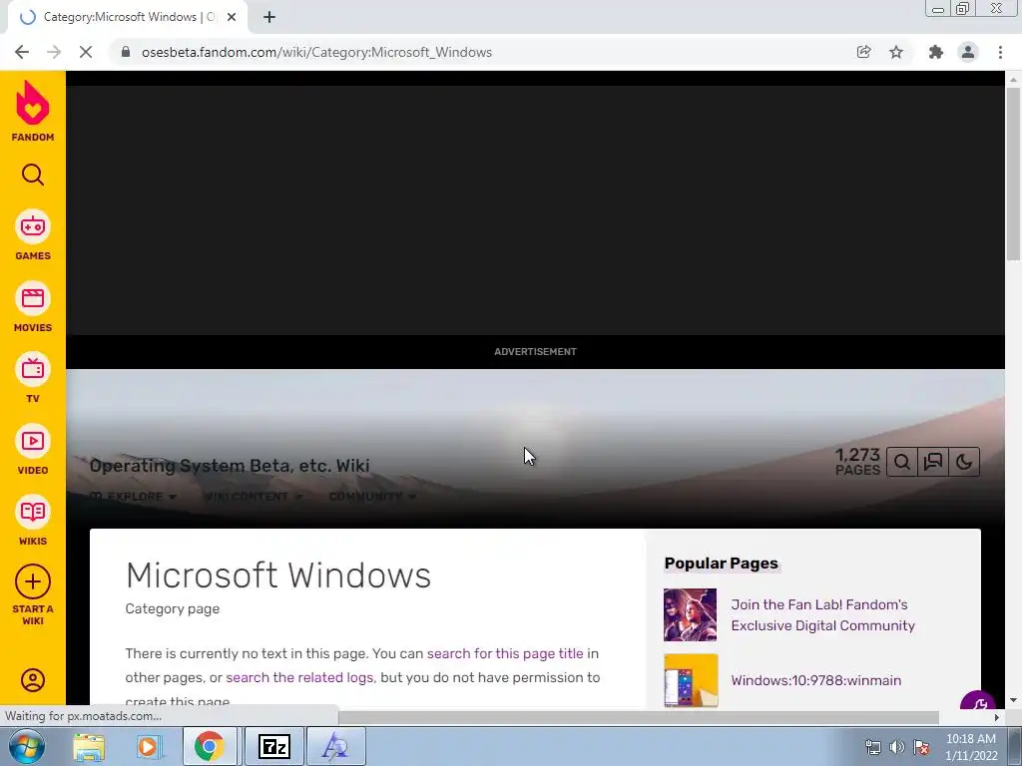Open the Join the Fan Lab link
This screenshot has height=766, width=1022.
click(822, 614)
